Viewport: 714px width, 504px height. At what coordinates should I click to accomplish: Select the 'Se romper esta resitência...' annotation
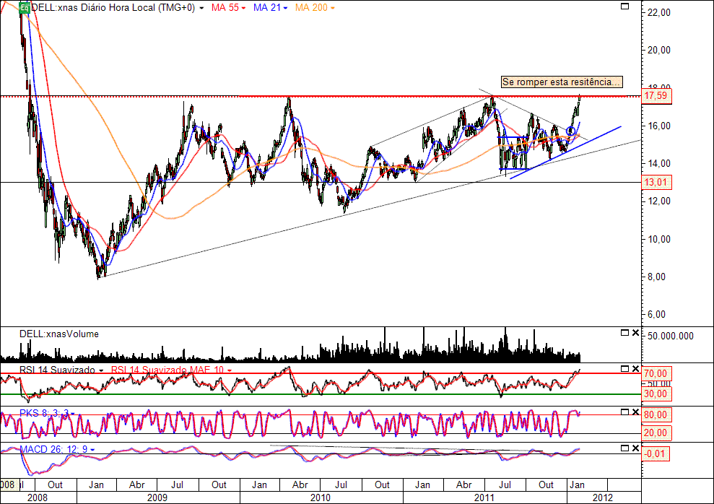(x=562, y=82)
